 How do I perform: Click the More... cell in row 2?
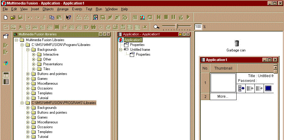[223, 96]
